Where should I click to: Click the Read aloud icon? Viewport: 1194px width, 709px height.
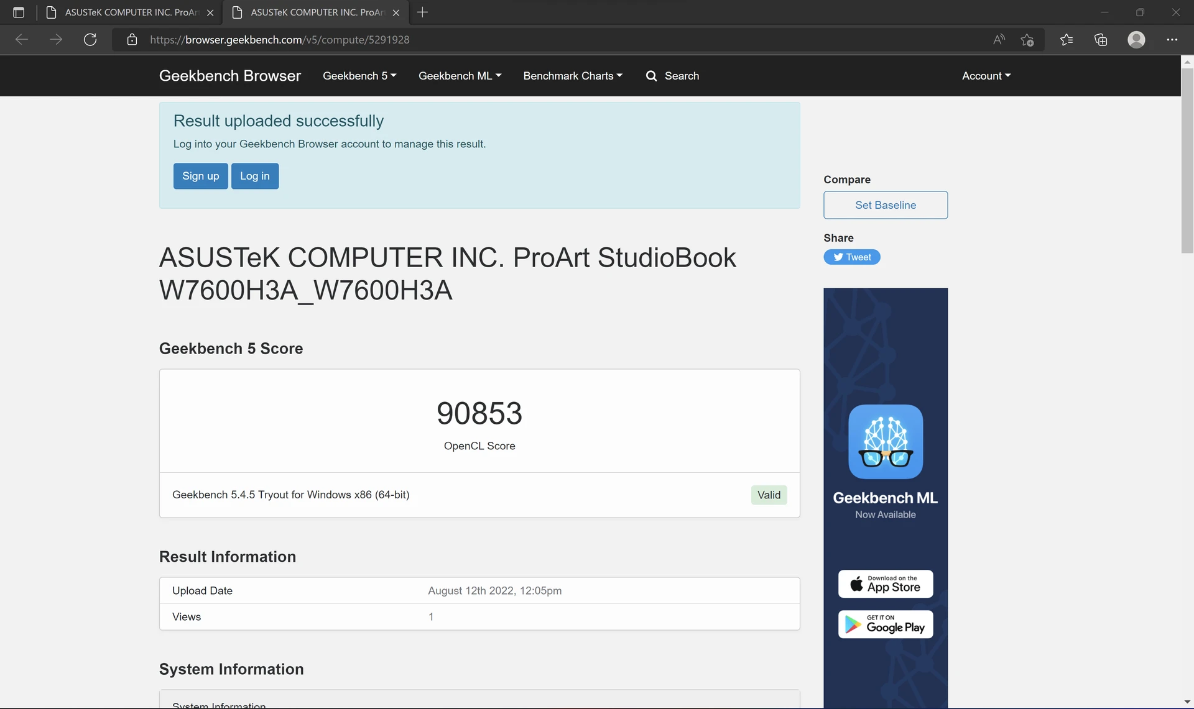point(999,40)
